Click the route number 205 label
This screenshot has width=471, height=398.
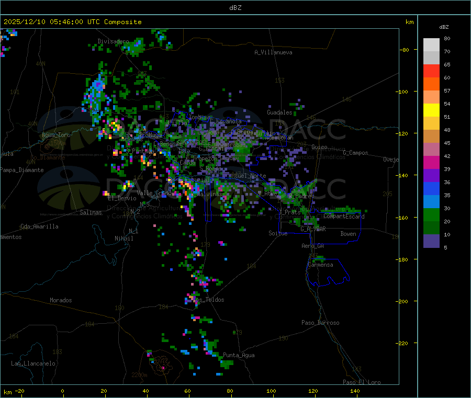click(387, 194)
